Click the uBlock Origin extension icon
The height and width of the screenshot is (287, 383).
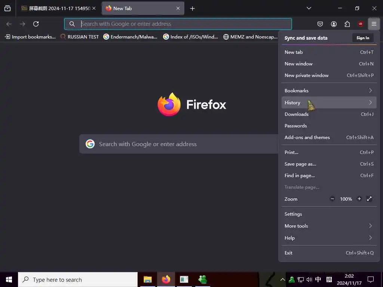tap(360, 24)
